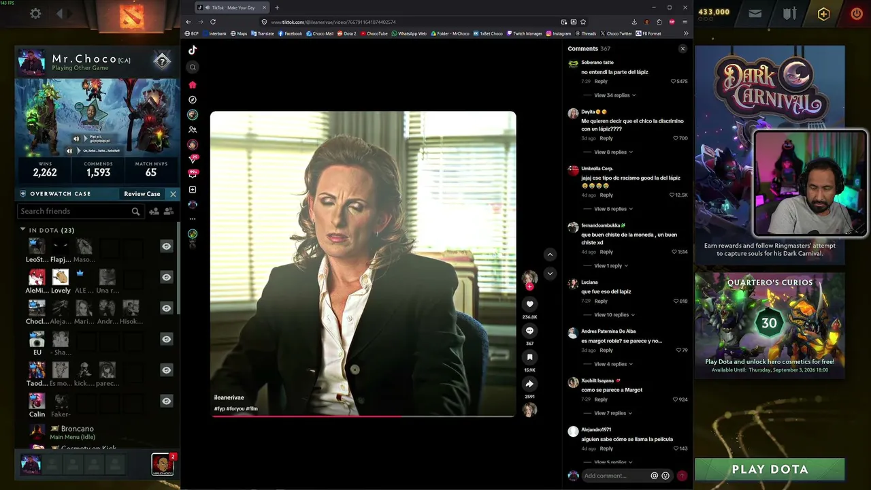Open Twitch Manager bookmark

(x=524, y=33)
